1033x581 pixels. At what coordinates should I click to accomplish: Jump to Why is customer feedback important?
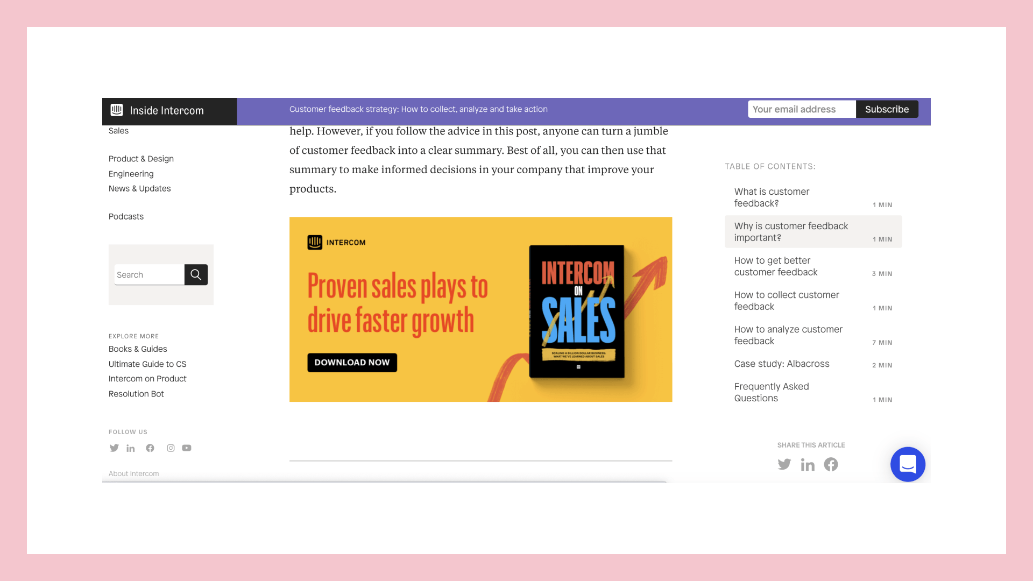pos(813,232)
